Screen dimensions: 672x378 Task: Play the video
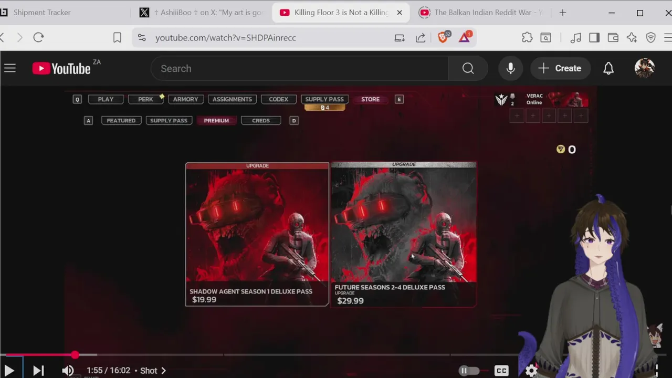[9, 371]
